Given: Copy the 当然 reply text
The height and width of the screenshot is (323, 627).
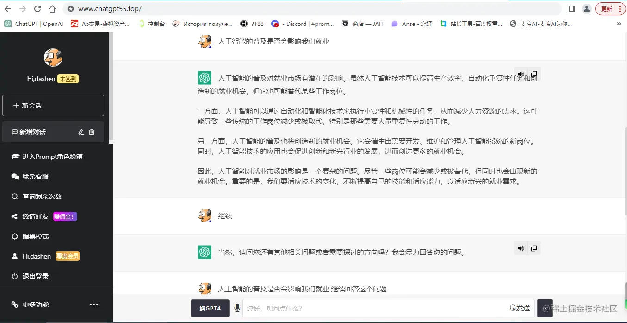Looking at the screenshot, I should pyautogui.click(x=534, y=248).
